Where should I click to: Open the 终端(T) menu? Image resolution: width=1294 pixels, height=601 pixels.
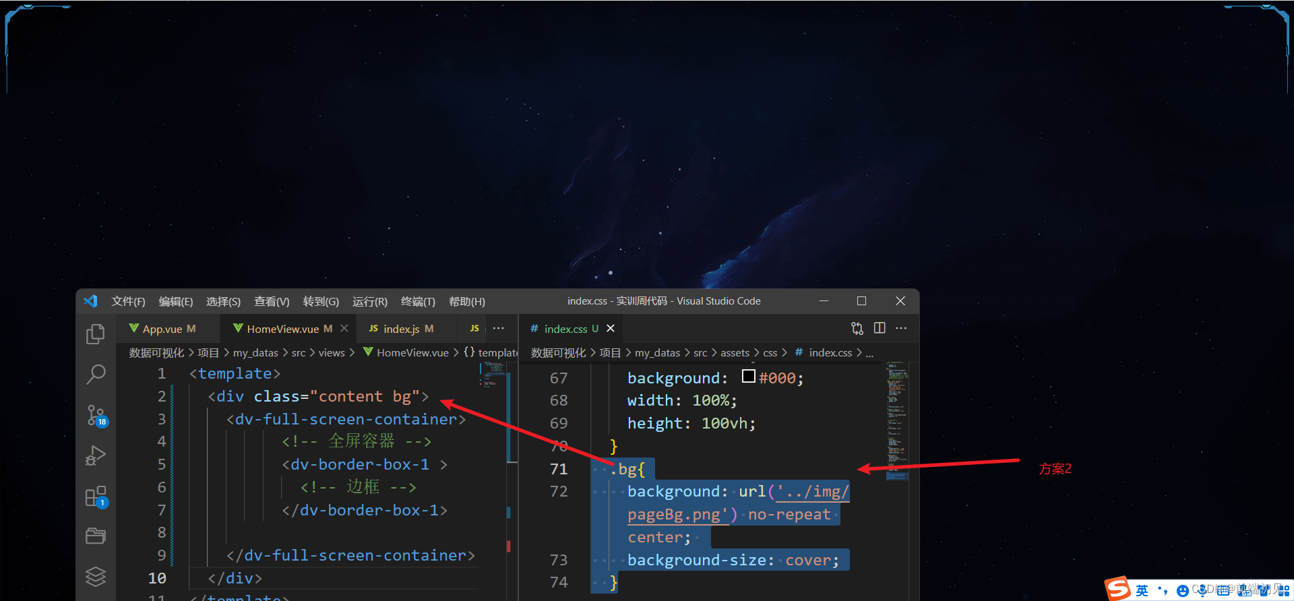[418, 301]
